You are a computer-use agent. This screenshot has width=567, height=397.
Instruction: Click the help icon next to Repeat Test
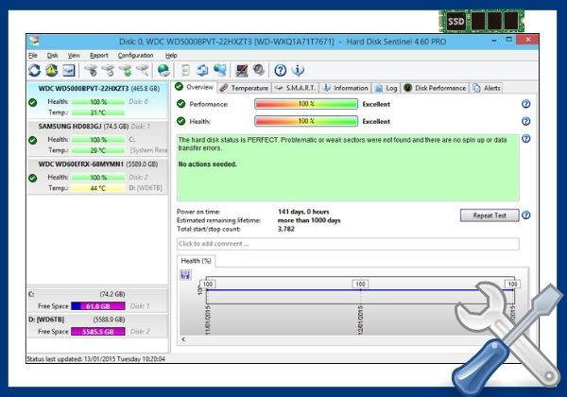[526, 216]
